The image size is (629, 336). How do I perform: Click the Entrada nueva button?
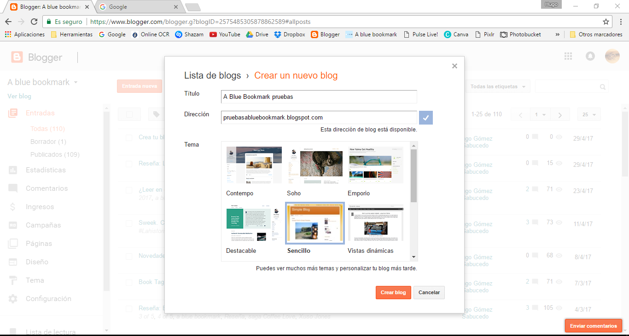click(x=140, y=86)
